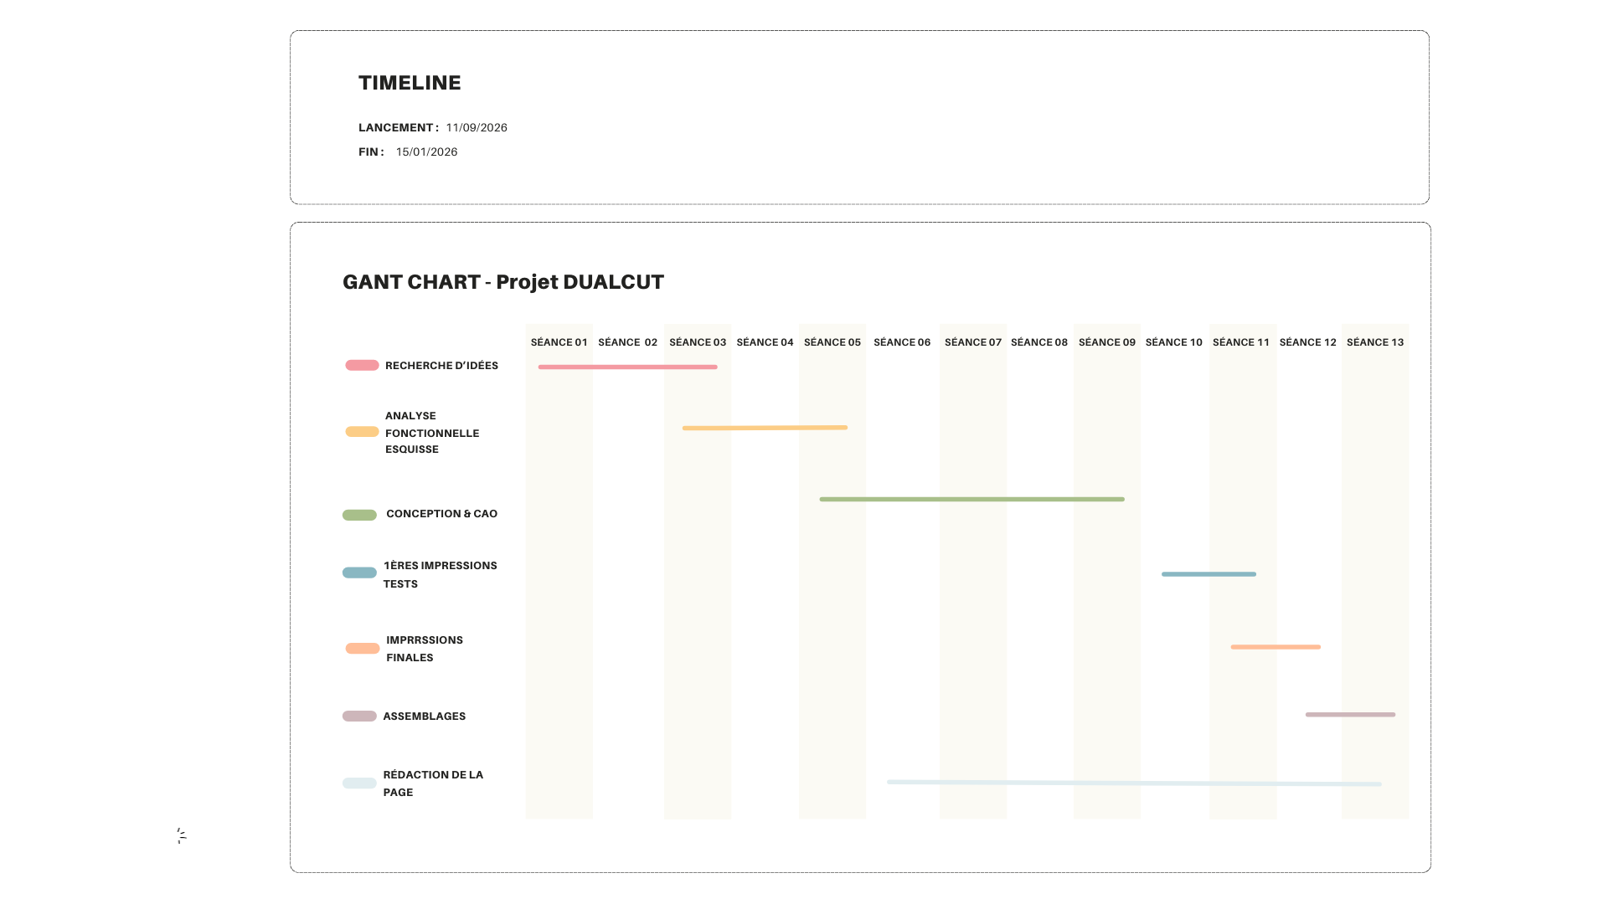Click the SÉANCE 01 column header
1608x904 pixels.
pyautogui.click(x=559, y=342)
